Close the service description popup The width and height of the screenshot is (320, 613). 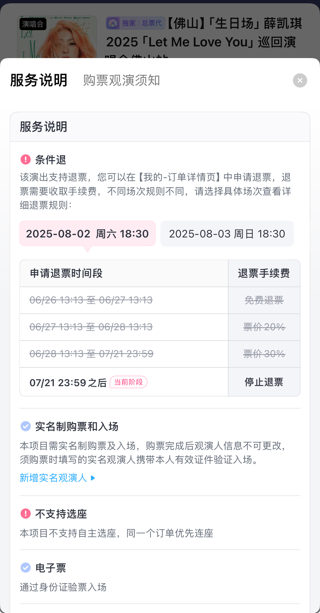(300, 81)
